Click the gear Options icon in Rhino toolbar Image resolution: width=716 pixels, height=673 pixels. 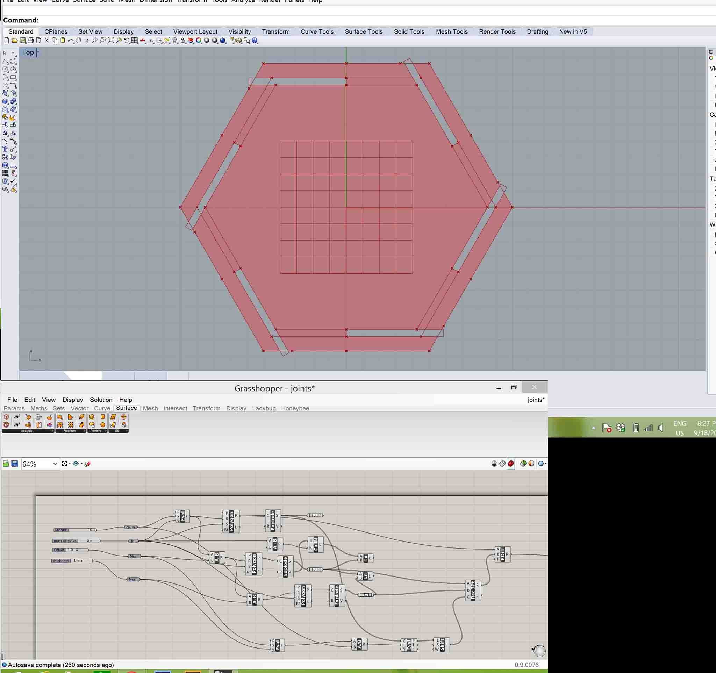238,40
